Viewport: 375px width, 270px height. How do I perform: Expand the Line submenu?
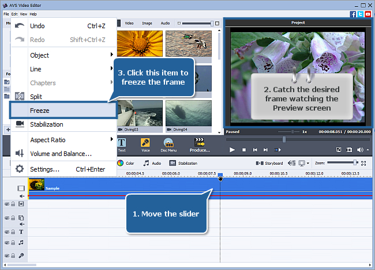63,69
